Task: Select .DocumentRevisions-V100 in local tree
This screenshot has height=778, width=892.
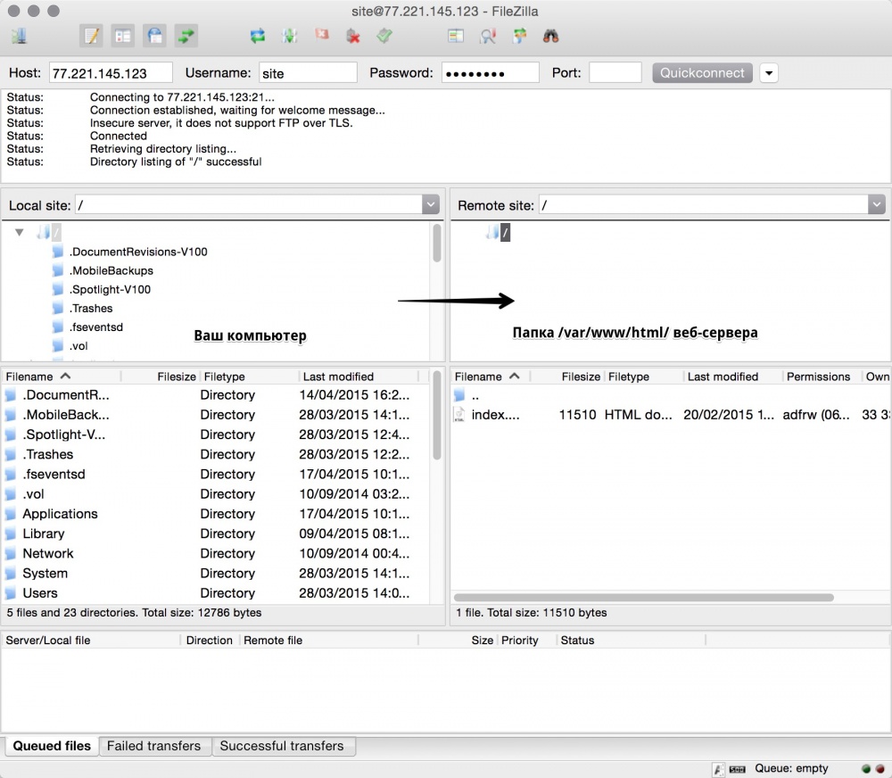Action: point(138,252)
